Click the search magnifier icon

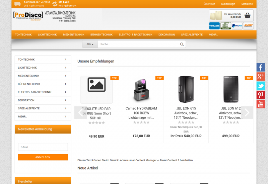coord(182,44)
